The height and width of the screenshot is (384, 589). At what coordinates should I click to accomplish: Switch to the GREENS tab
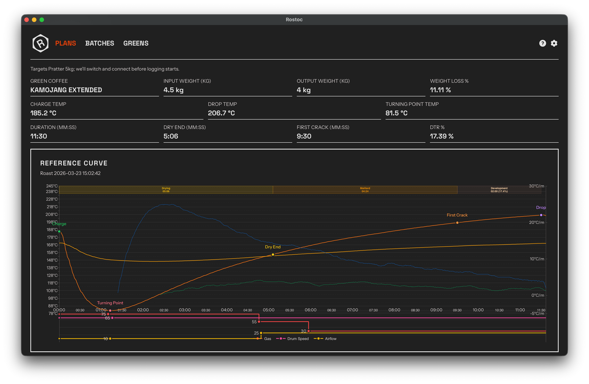click(x=136, y=43)
